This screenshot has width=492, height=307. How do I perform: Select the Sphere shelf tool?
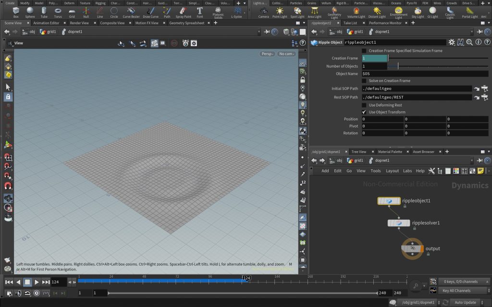[30, 12]
